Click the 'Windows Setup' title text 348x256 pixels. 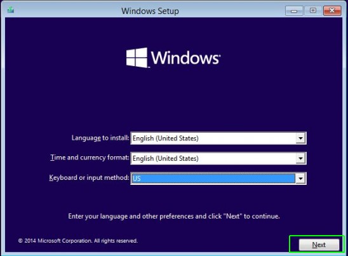(x=150, y=11)
